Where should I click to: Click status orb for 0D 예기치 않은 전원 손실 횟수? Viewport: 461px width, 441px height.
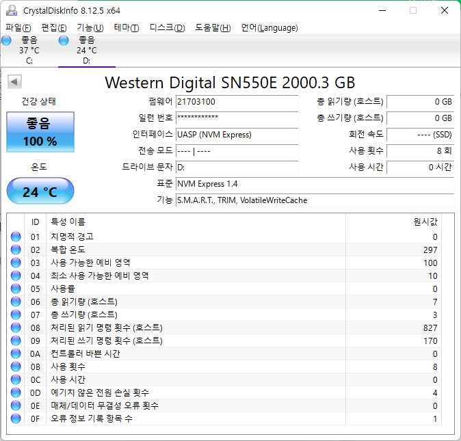click(x=16, y=392)
